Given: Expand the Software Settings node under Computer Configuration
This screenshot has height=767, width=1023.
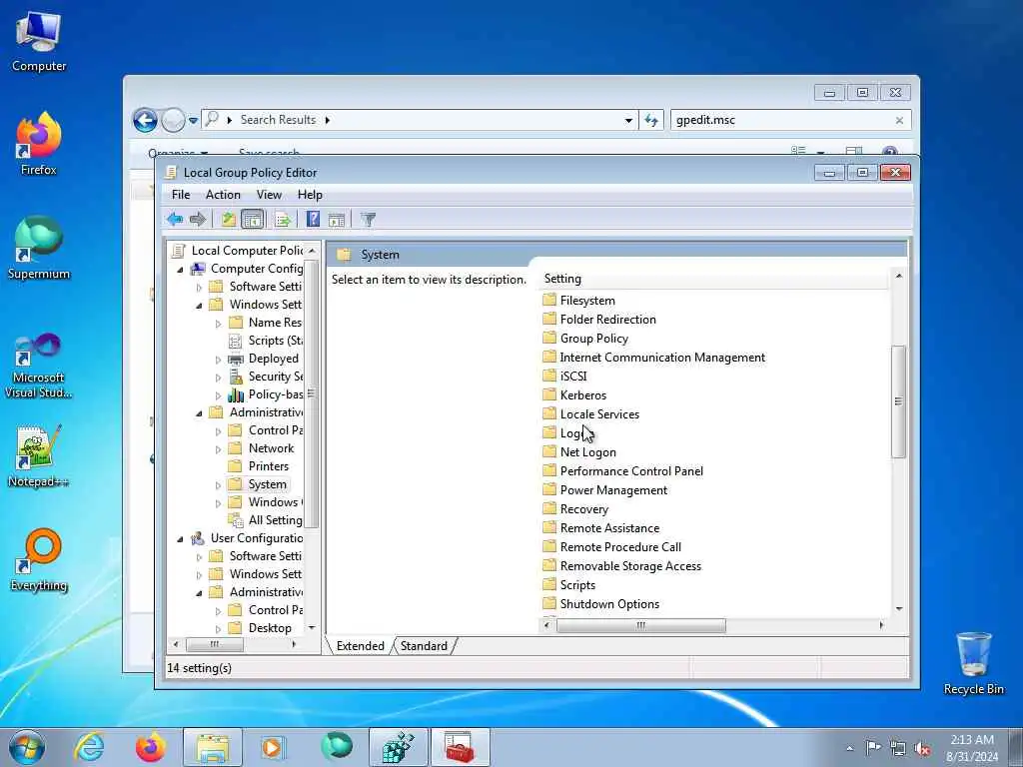Looking at the screenshot, I should 199,287.
